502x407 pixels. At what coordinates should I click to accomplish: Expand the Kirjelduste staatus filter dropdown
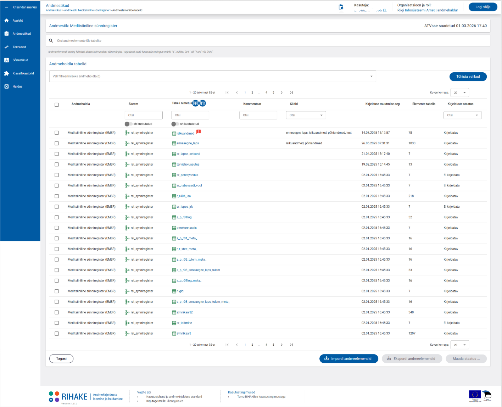click(x=462, y=115)
